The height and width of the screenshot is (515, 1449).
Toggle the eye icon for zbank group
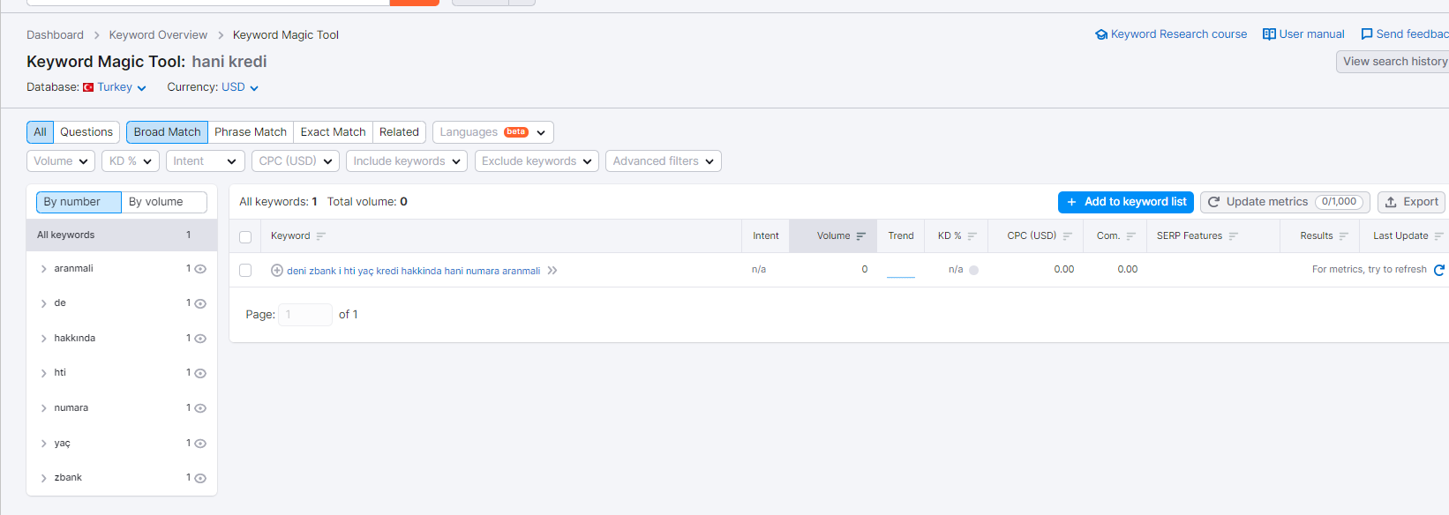pyautogui.click(x=200, y=478)
